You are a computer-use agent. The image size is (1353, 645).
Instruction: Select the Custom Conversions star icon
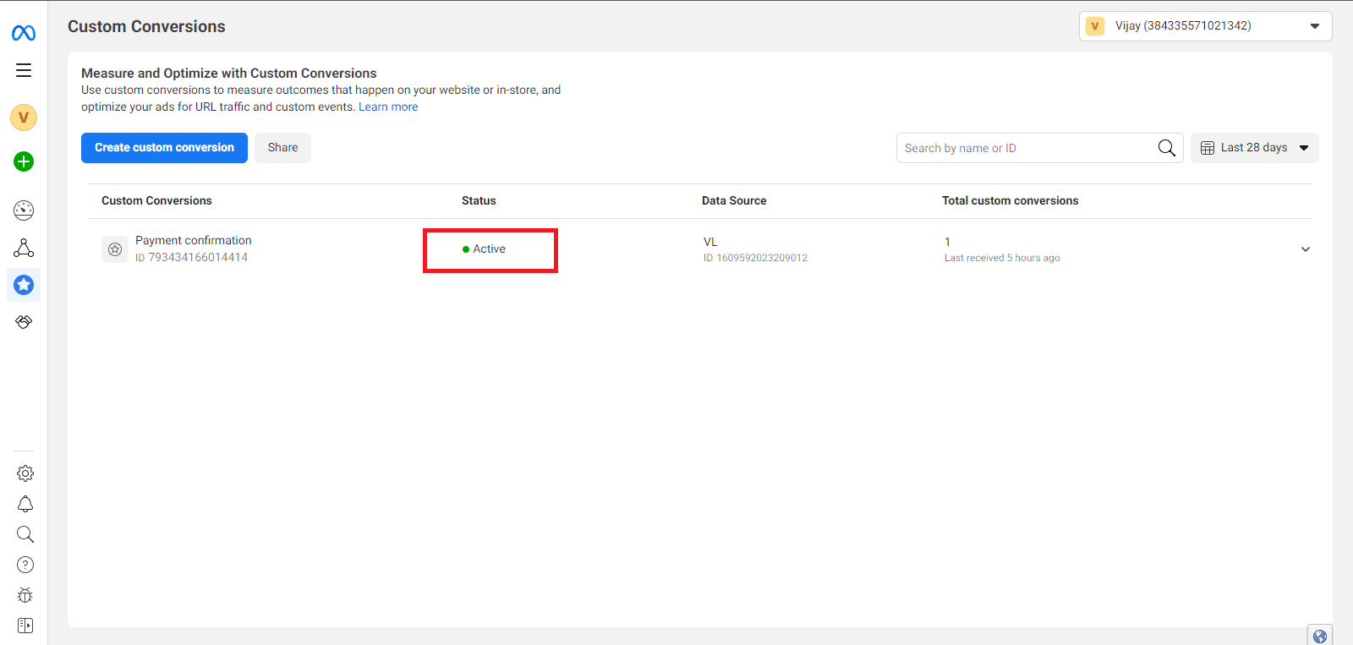point(24,285)
